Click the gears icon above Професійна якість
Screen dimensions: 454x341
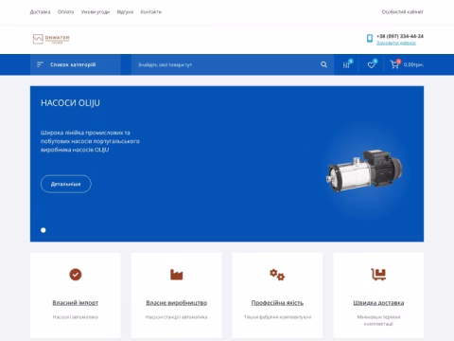(x=277, y=275)
